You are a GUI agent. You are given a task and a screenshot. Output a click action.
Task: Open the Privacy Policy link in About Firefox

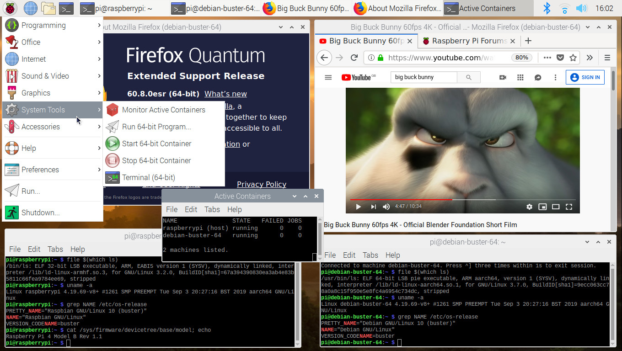click(262, 184)
